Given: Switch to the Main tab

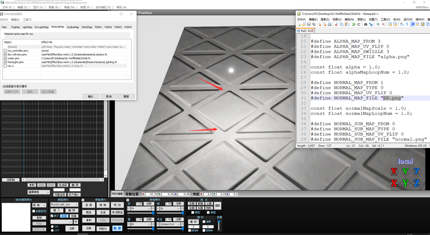Looking at the screenshot, I should click(4, 27).
